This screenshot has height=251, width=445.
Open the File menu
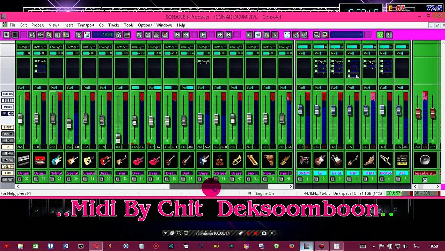(13, 25)
